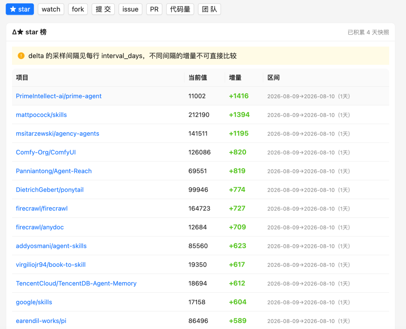Click the orange warning icon in notice

[21, 56]
